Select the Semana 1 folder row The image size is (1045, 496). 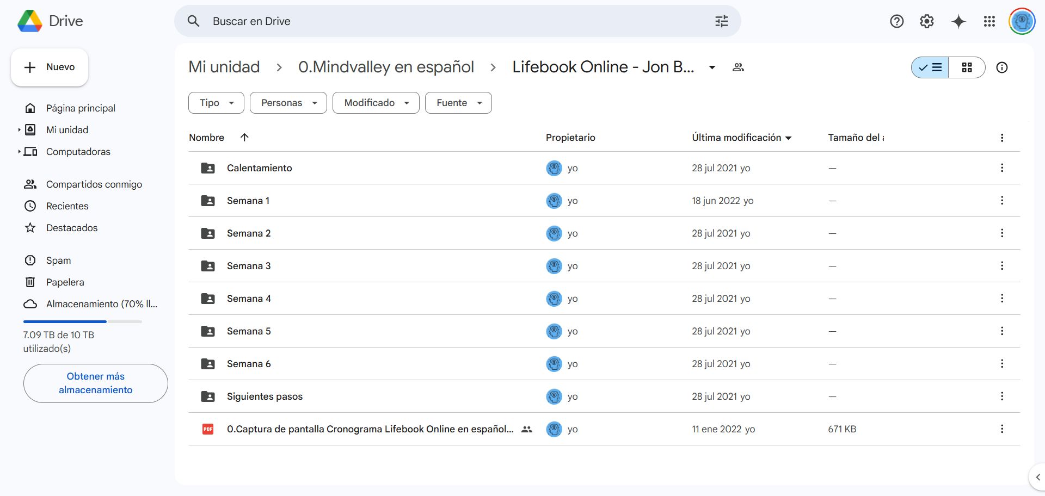point(604,201)
